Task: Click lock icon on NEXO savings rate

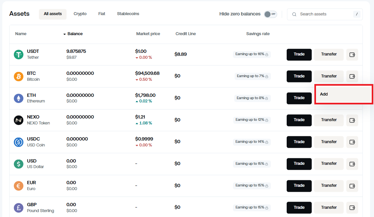Action: pyautogui.click(x=267, y=120)
